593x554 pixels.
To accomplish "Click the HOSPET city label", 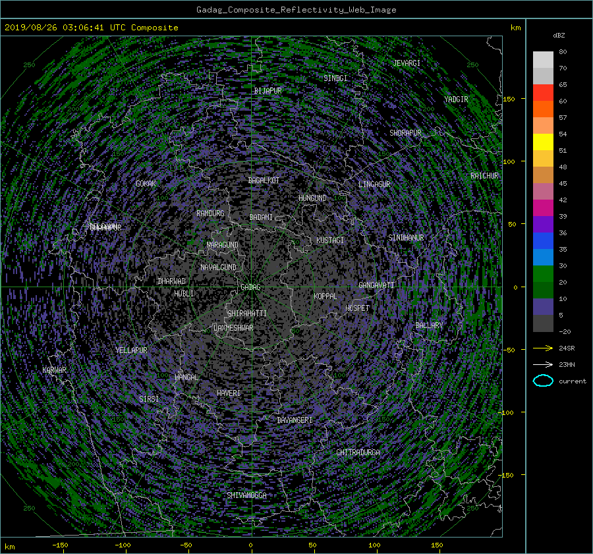I will coord(357,308).
